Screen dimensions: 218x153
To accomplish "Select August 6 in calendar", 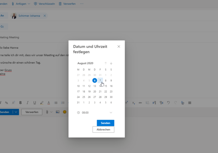I will coord(95,81).
